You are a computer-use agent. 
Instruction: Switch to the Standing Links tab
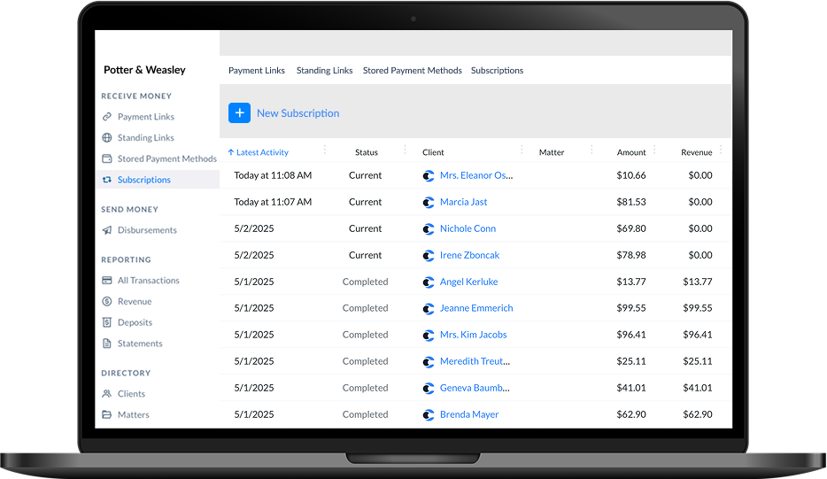(324, 71)
